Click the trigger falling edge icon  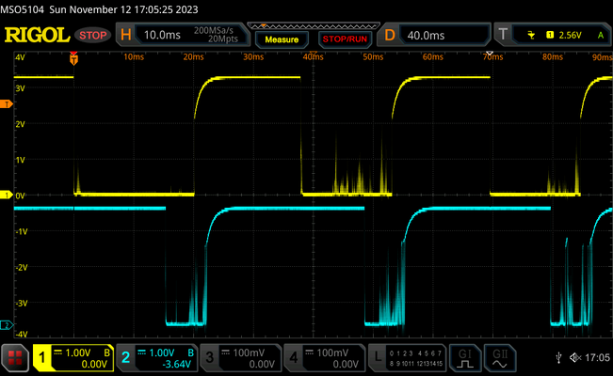(x=531, y=35)
